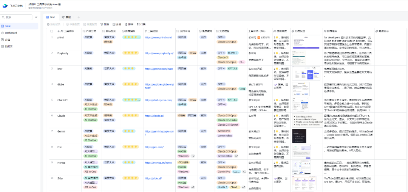The image size is (408, 192).
Task: Click the 目标受众 column header
Action: coord(111,31)
